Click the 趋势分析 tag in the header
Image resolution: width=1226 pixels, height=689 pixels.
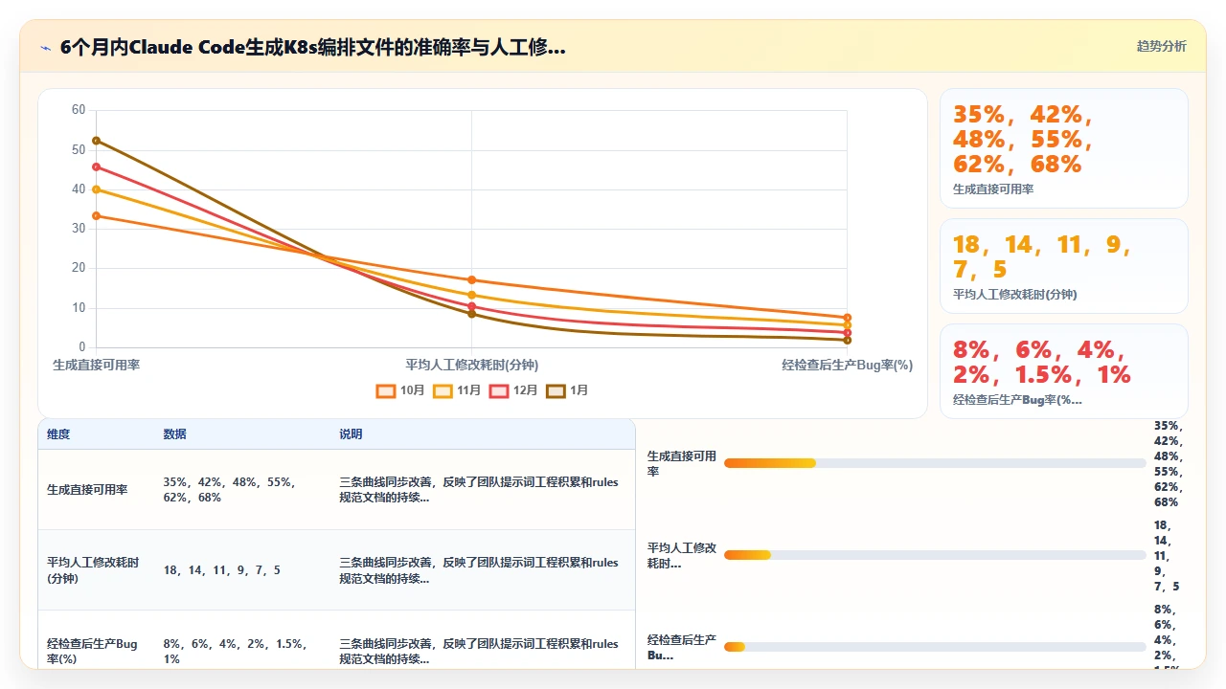pyautogui.click(x=1161, y=46)
